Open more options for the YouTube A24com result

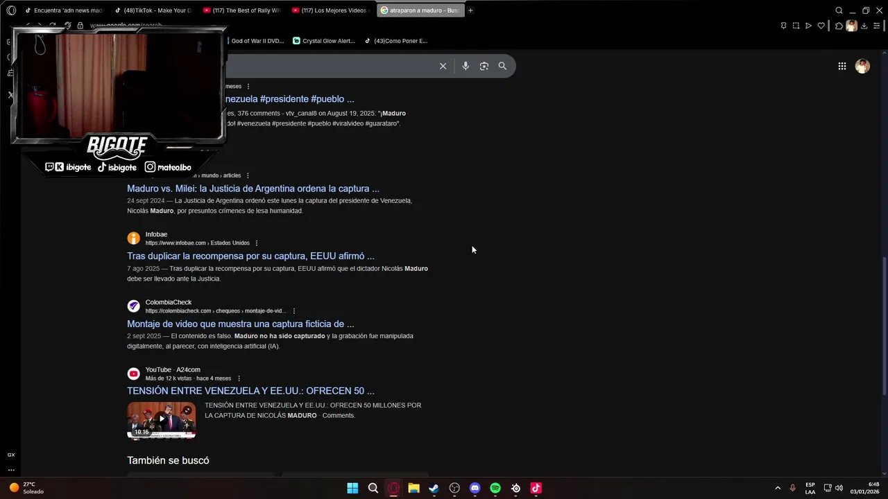coord(239,378)
